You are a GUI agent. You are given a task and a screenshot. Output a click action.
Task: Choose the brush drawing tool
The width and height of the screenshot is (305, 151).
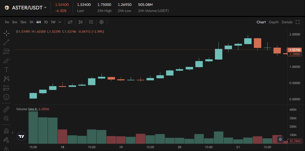7,61
